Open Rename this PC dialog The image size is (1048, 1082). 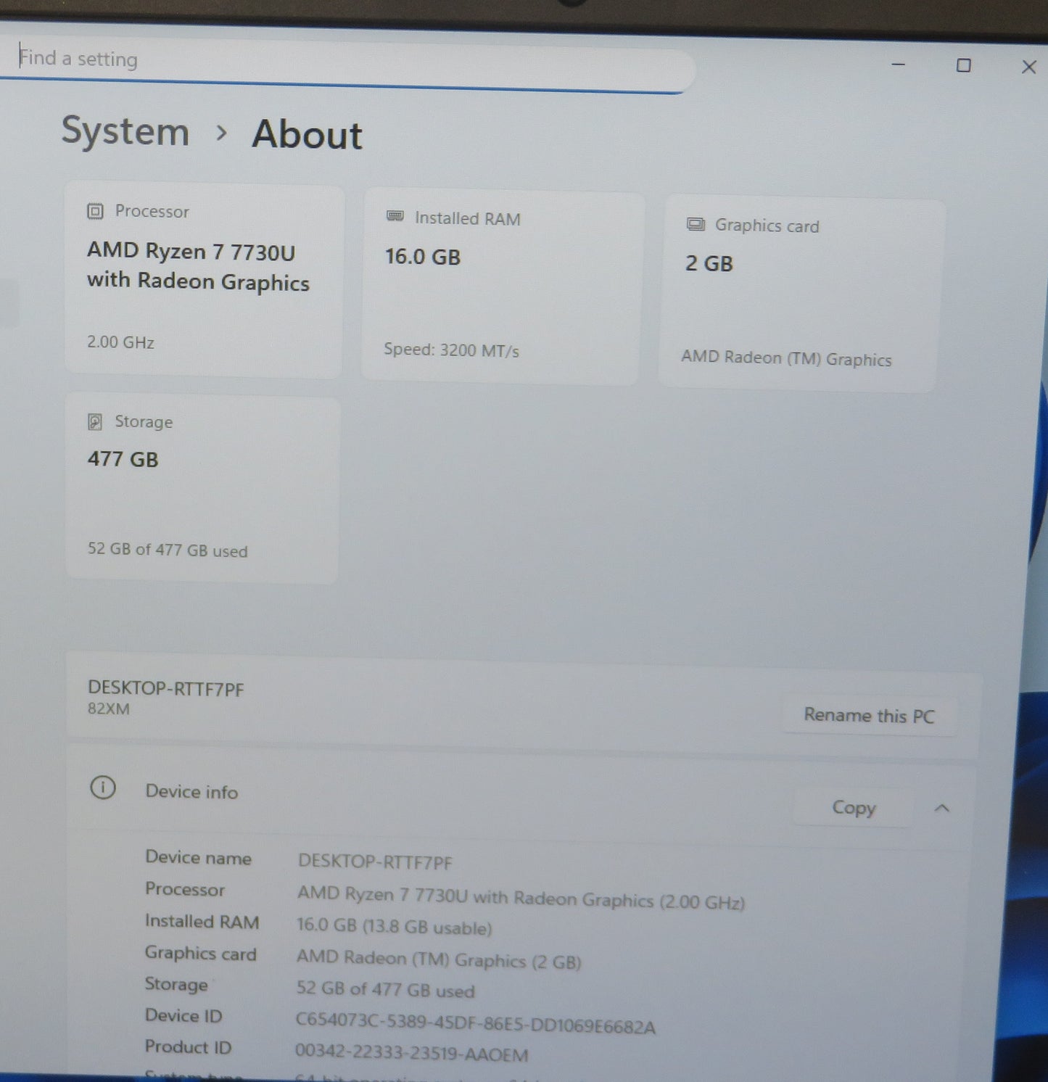point(869,715)
